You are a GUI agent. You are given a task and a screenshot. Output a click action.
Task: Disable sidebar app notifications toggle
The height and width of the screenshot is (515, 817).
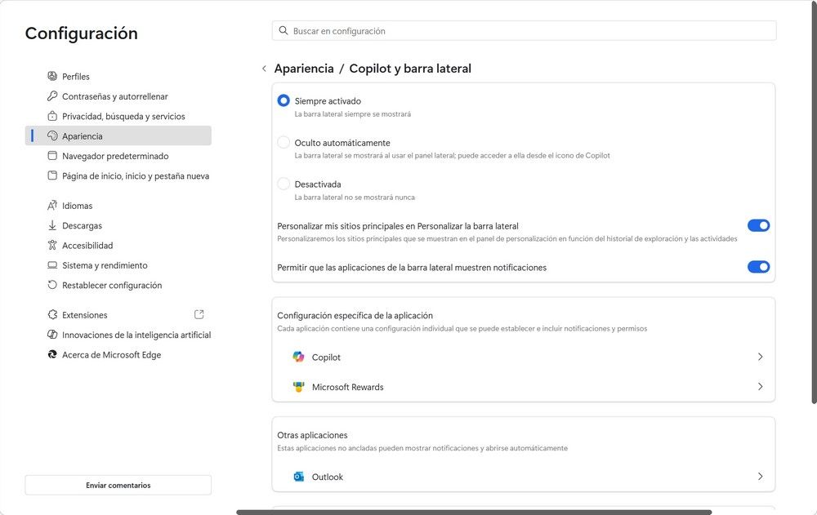[759, 267]
